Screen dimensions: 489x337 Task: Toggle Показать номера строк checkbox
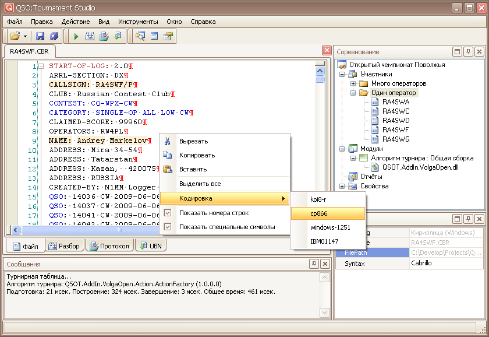[168, 213]
